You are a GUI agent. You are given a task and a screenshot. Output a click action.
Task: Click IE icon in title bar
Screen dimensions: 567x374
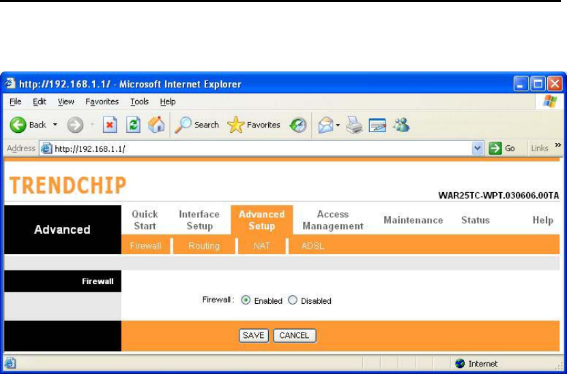[x=10, y=84]
